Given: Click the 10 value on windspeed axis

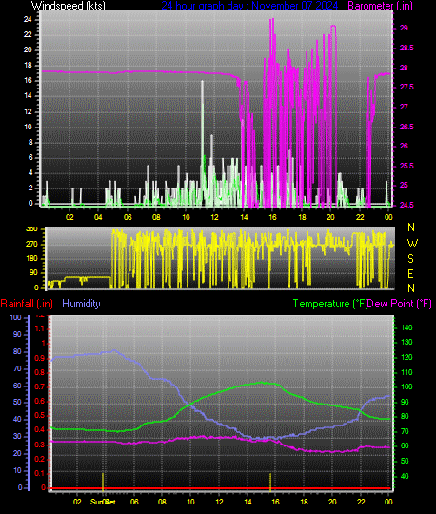Looking at the screenshot, I should point(28,127).
